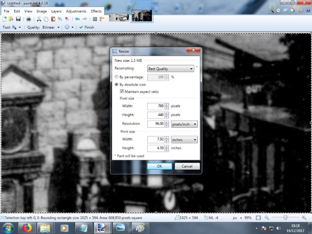
Task: Click the Save floppy disk icon
Action: tap(18, 19)
